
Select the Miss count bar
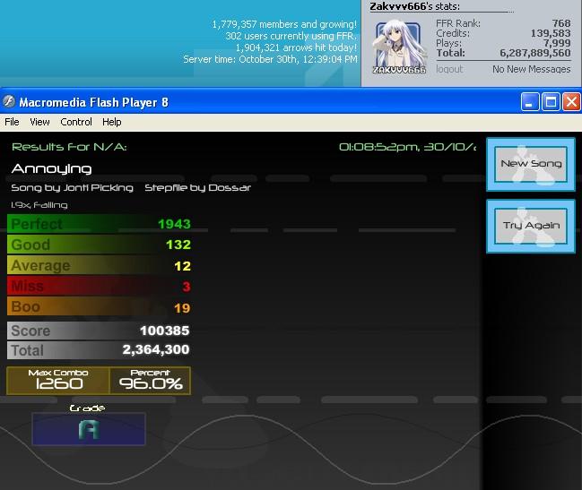click(x=100, y=286)
